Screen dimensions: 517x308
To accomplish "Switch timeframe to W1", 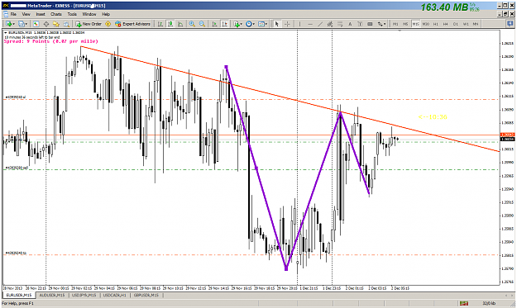I will pos(466,24).
